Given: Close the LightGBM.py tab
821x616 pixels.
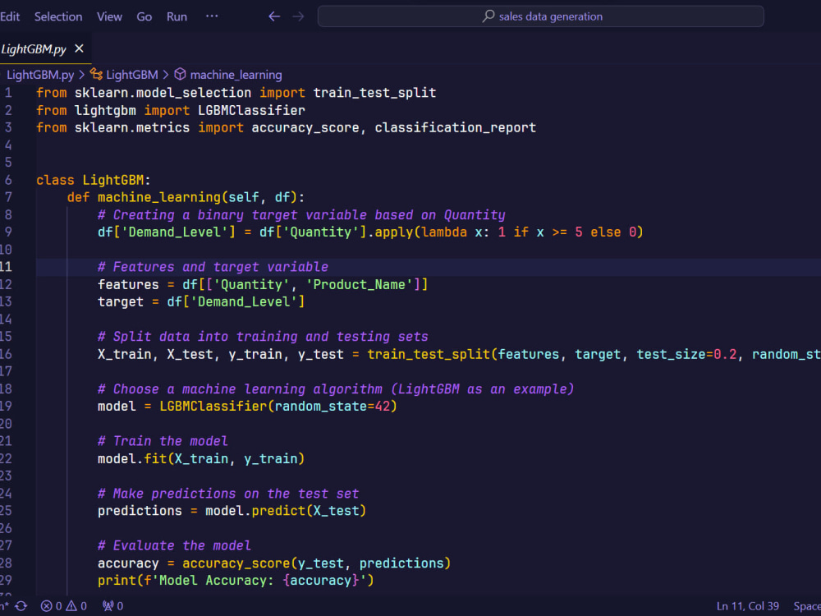Looking at the screenshot, I should tap(79, 48).
